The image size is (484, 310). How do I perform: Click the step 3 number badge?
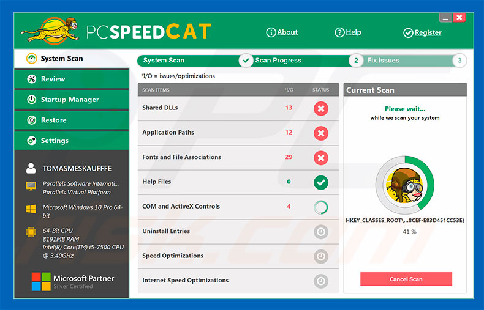(x=459, y=61)
